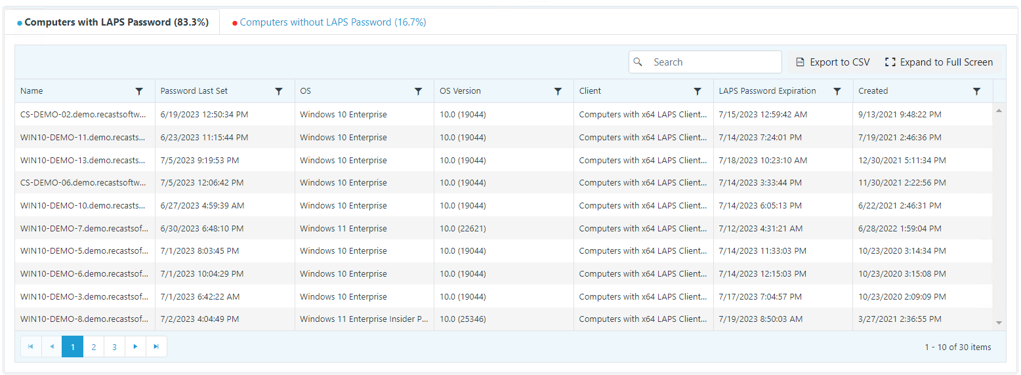Viewport: 1021px width, 375px height.
Task: Select row CS-DEMO-06.demo.recastsoftw...
Action: point(503,183)
